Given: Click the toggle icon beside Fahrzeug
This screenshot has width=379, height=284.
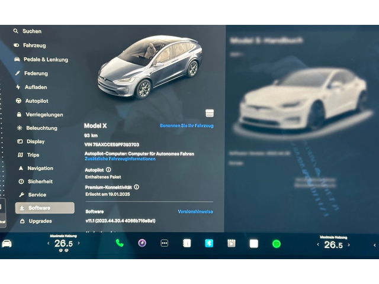Looking at the screenshot, I should 17,45.
